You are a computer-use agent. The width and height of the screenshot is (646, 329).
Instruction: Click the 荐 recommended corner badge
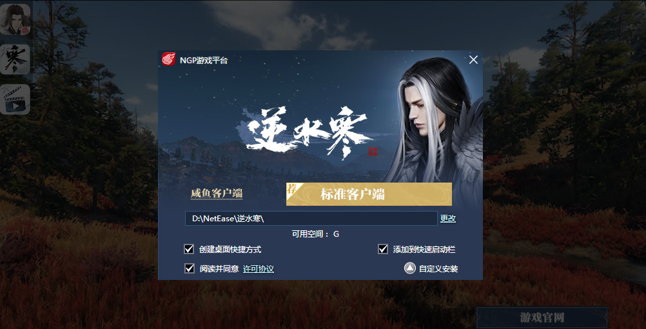click(293, 189)
